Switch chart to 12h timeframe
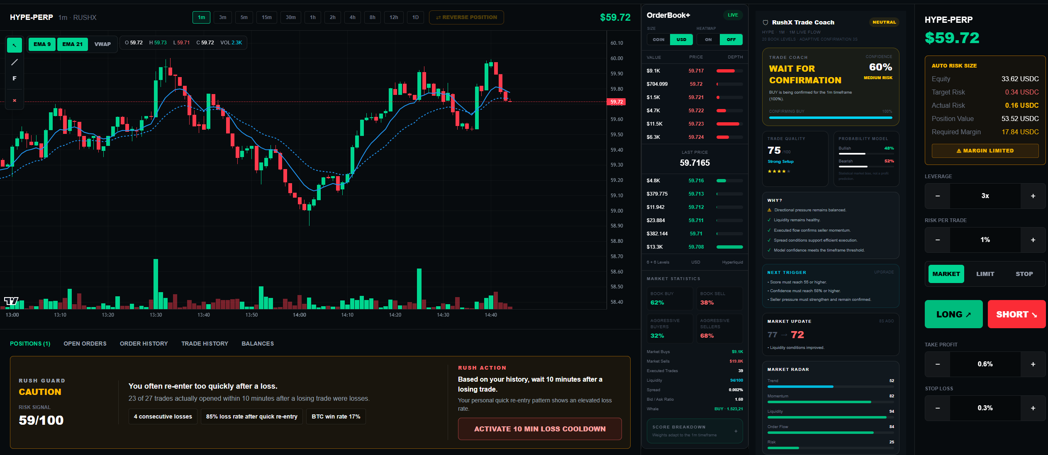 [394, 17]
